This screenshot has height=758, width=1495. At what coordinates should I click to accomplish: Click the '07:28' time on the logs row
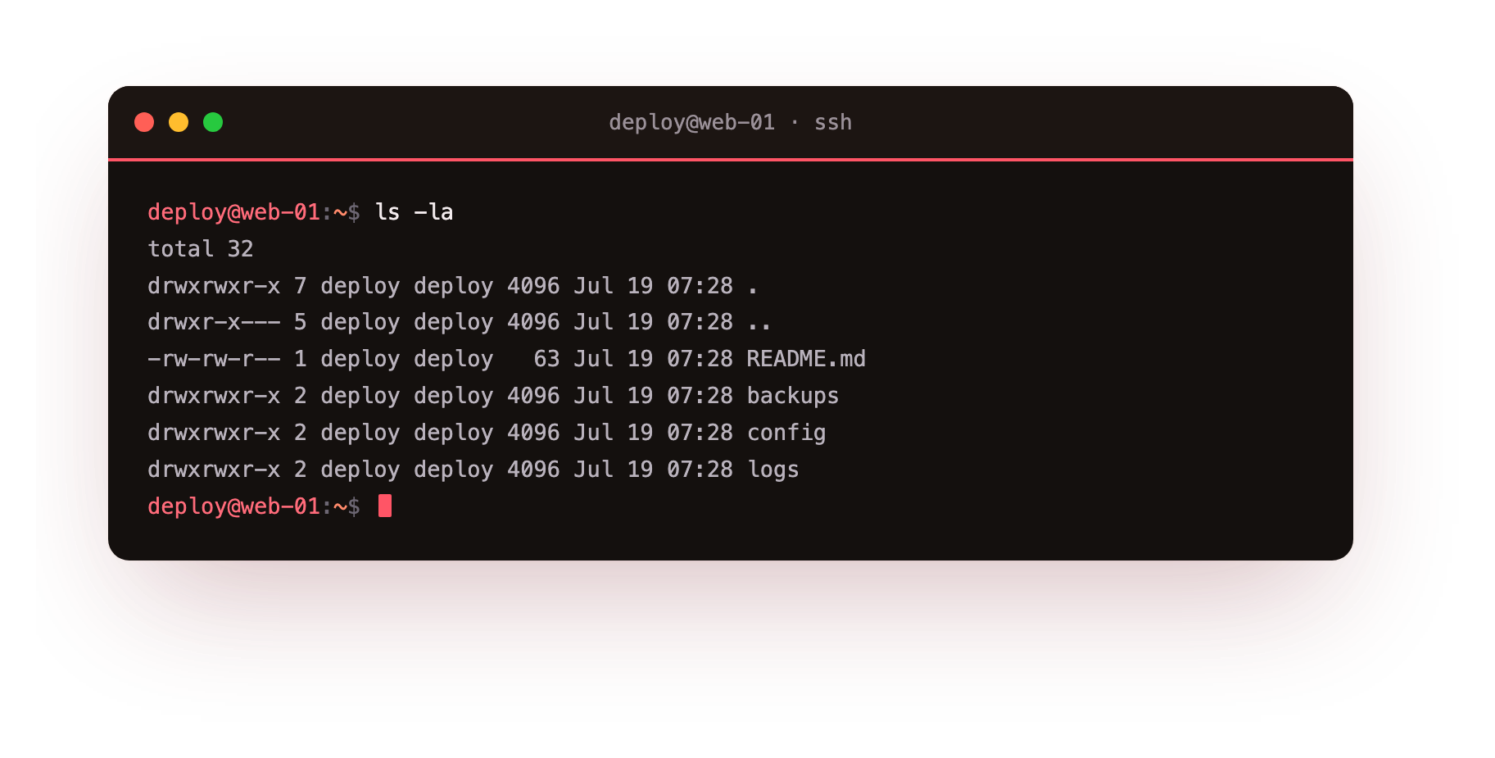[x=700, y=470]
